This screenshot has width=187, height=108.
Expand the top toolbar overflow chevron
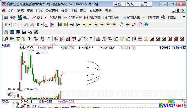pyautogui.click(x=184, y=16)
